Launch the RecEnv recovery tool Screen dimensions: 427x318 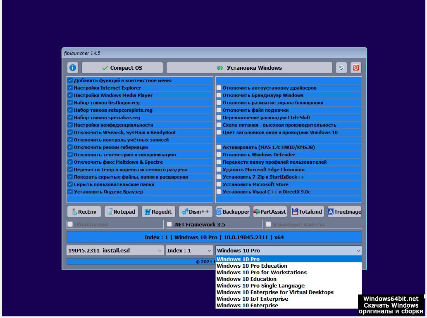(x=84, y=212)
